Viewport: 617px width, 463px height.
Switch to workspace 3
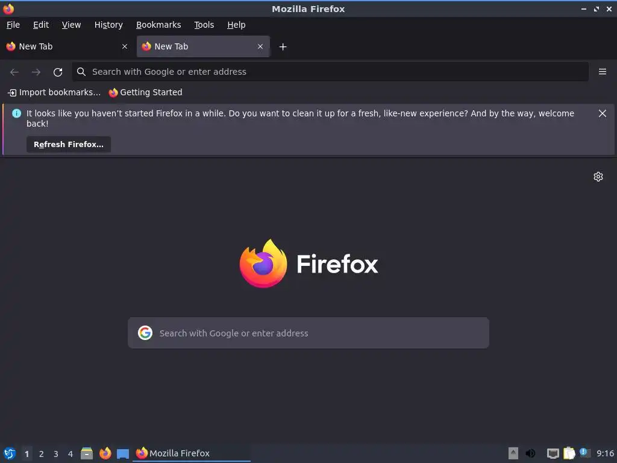pos(56,454)
